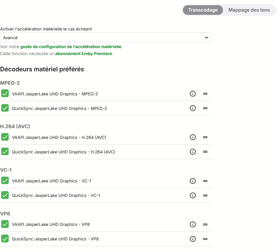
Task: Click info icon for VAAPI VP8 decoder
Action: pos(192,224)
